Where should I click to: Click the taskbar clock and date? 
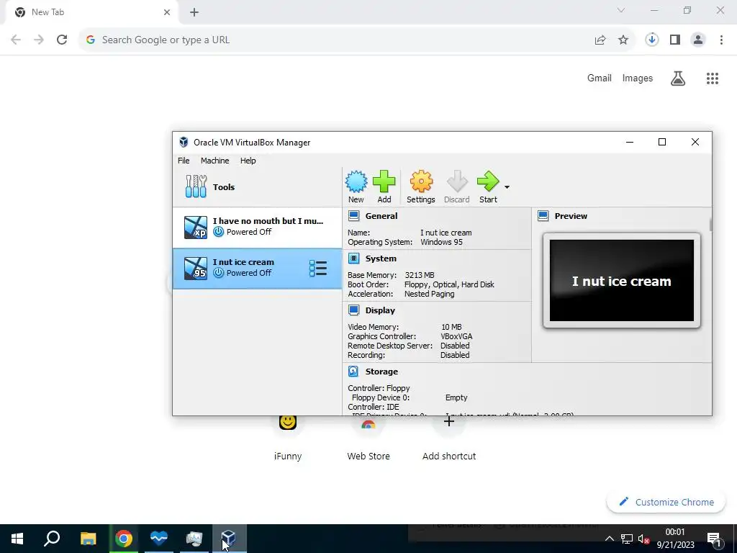tap(675, 539)
